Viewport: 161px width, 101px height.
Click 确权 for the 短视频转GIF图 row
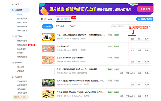(x=140, y=50)
